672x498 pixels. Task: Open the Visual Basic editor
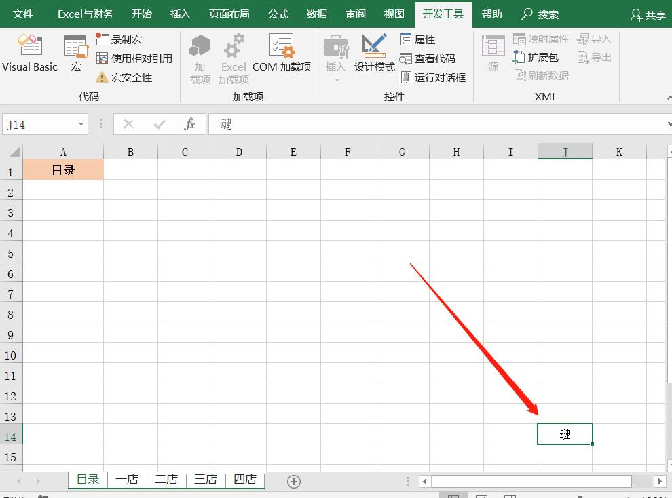point(30,54)
